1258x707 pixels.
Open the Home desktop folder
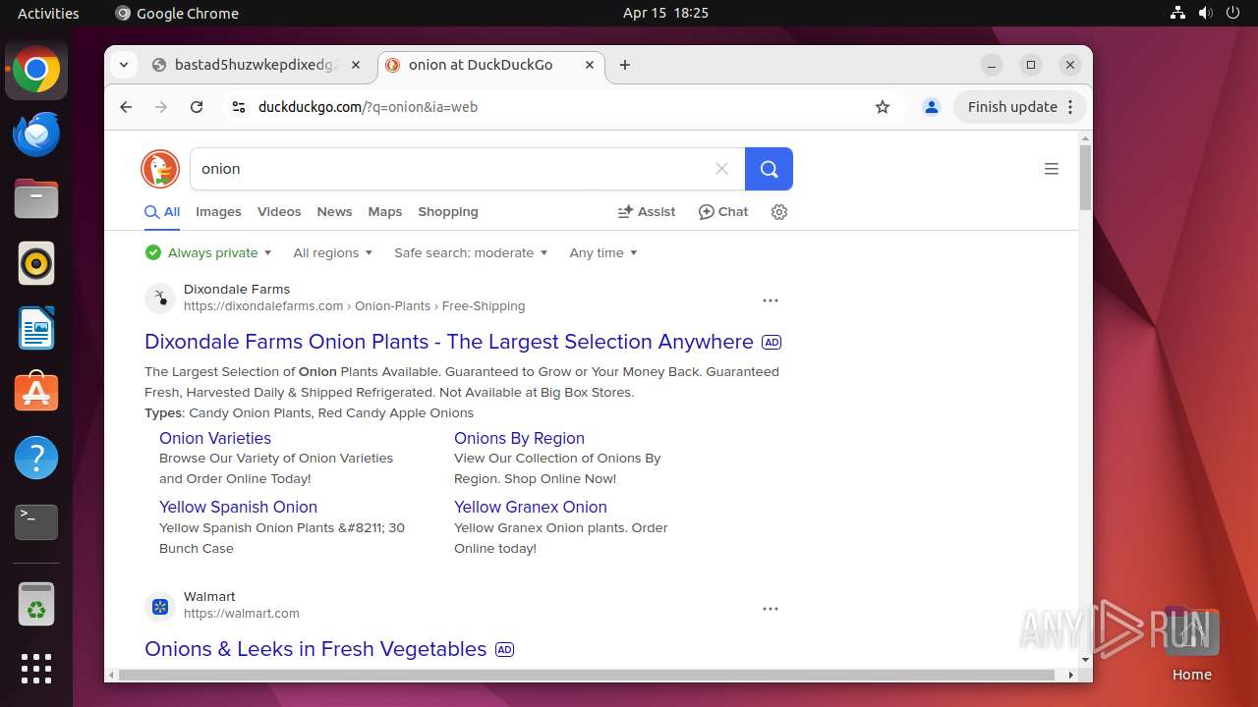[x=1191, y=644]
